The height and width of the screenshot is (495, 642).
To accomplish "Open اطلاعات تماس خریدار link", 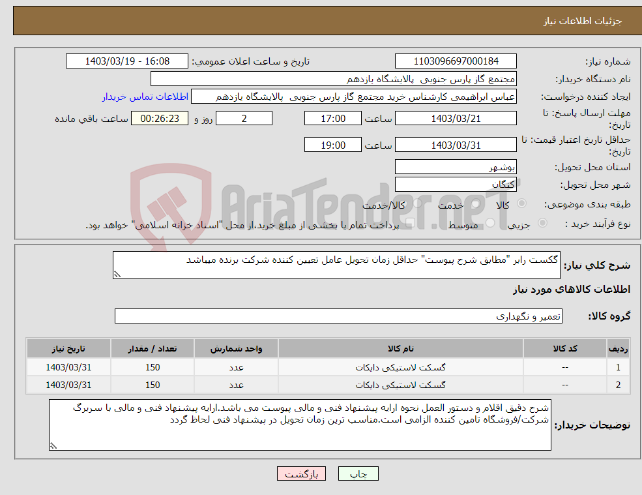I will (x=145, y=97).
